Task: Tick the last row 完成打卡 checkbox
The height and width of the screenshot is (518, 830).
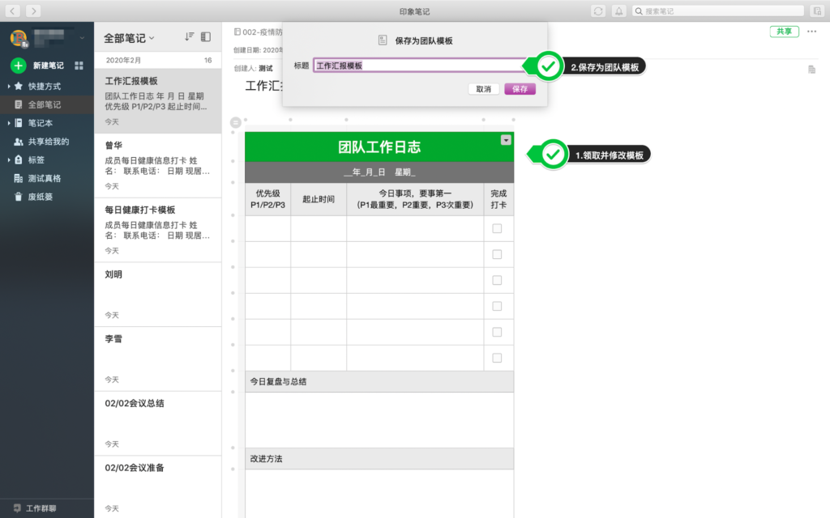Action: pyautogui.click(x=497, y=358)
